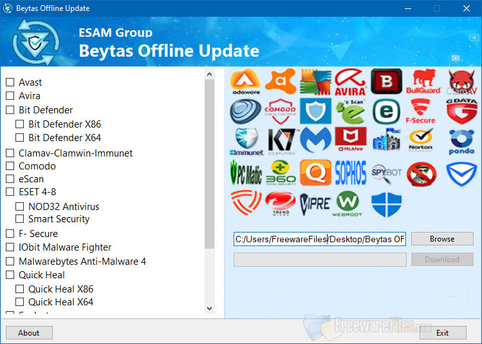Click the McAfee red shield logo

[x=351, y=139]
